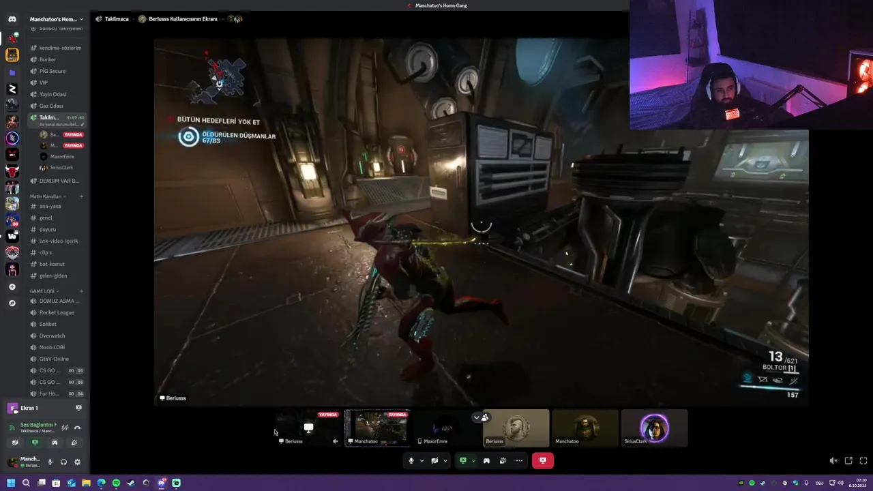Join the PİG Secure voice channel

point(57,71)
